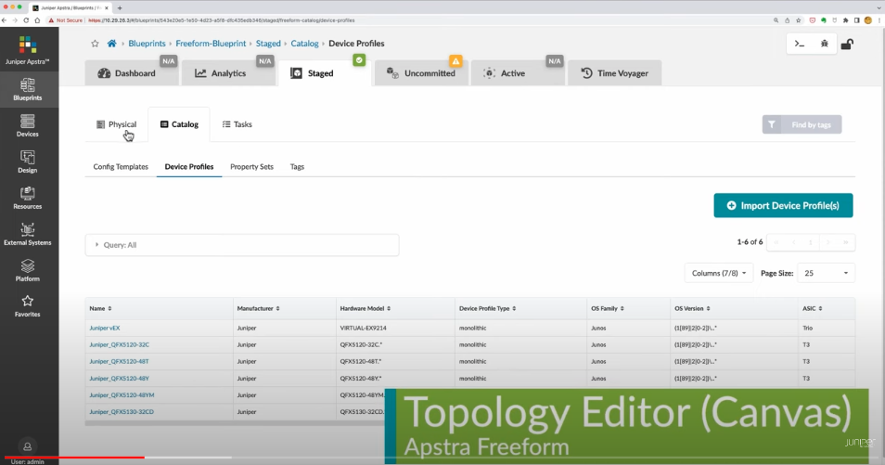Screen dimensions: 885x465
Task: Click the Find by tags filter
Action: pos(802,124)
